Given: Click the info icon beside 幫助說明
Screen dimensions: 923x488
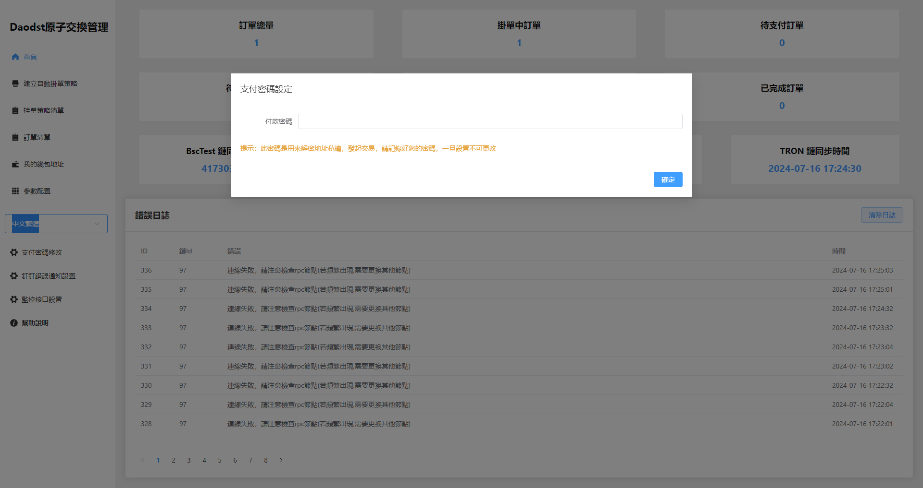Looking at the screenshot, I should (14, 323).
